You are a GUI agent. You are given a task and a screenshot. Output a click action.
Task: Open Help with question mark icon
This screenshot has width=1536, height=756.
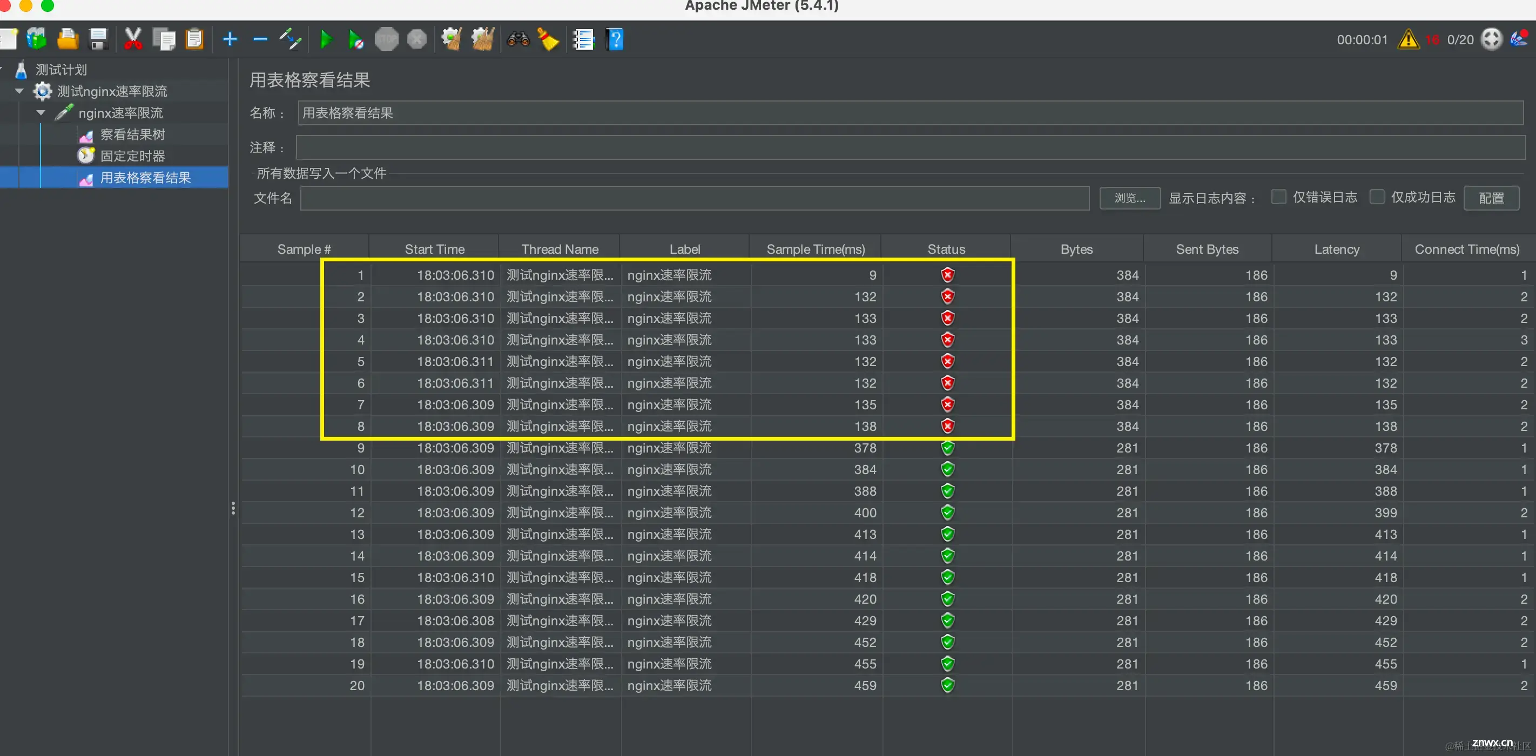pyautogui.click(x=615, y=39)
